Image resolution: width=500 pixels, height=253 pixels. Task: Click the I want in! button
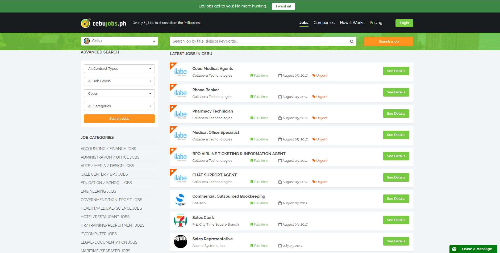[284, 6]
